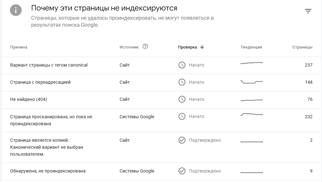Image resolution: width=322 pixels, height=182 pixels.
Task: Click checkmark icon in Обнаружена row
Action: coord(182,171)
